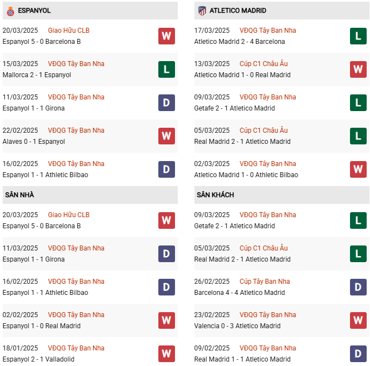Select the Alaves 0-1 Espanyol match row
The height and width of the screenshot is (366, 370).
pos(90,136)
